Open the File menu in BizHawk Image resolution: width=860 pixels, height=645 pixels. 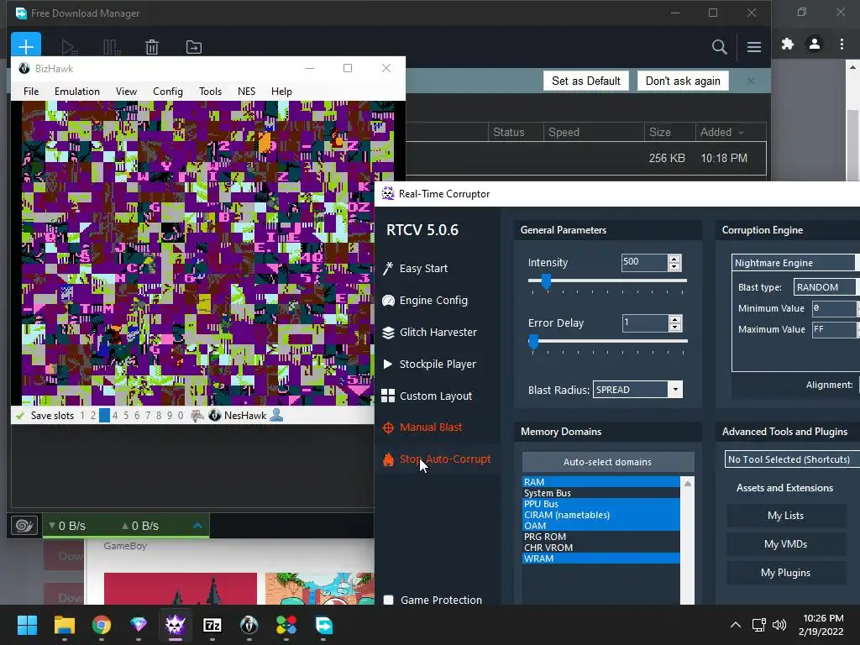coord(31,91)
